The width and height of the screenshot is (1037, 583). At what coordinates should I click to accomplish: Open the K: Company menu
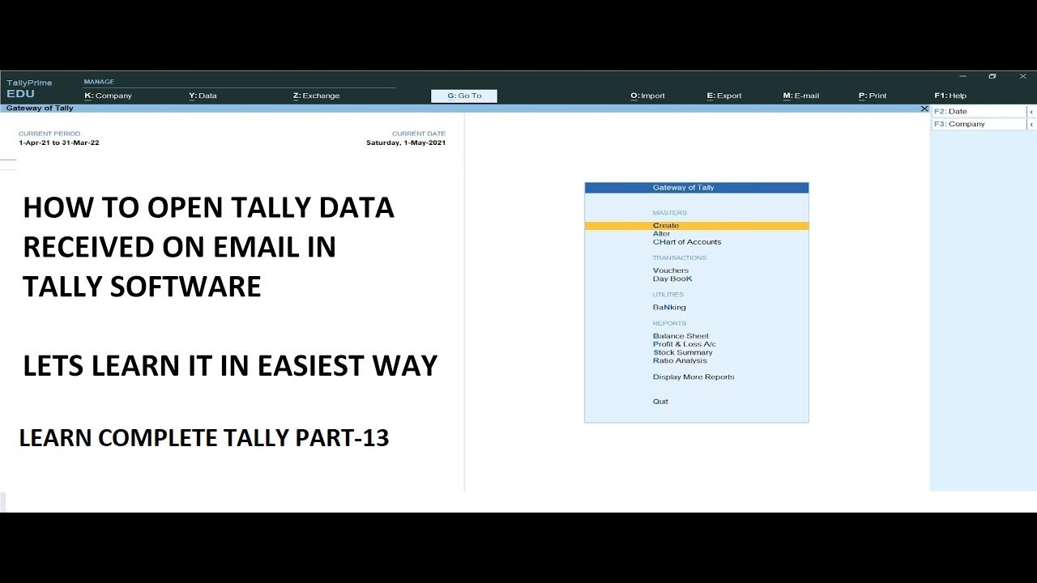[109, 96]
